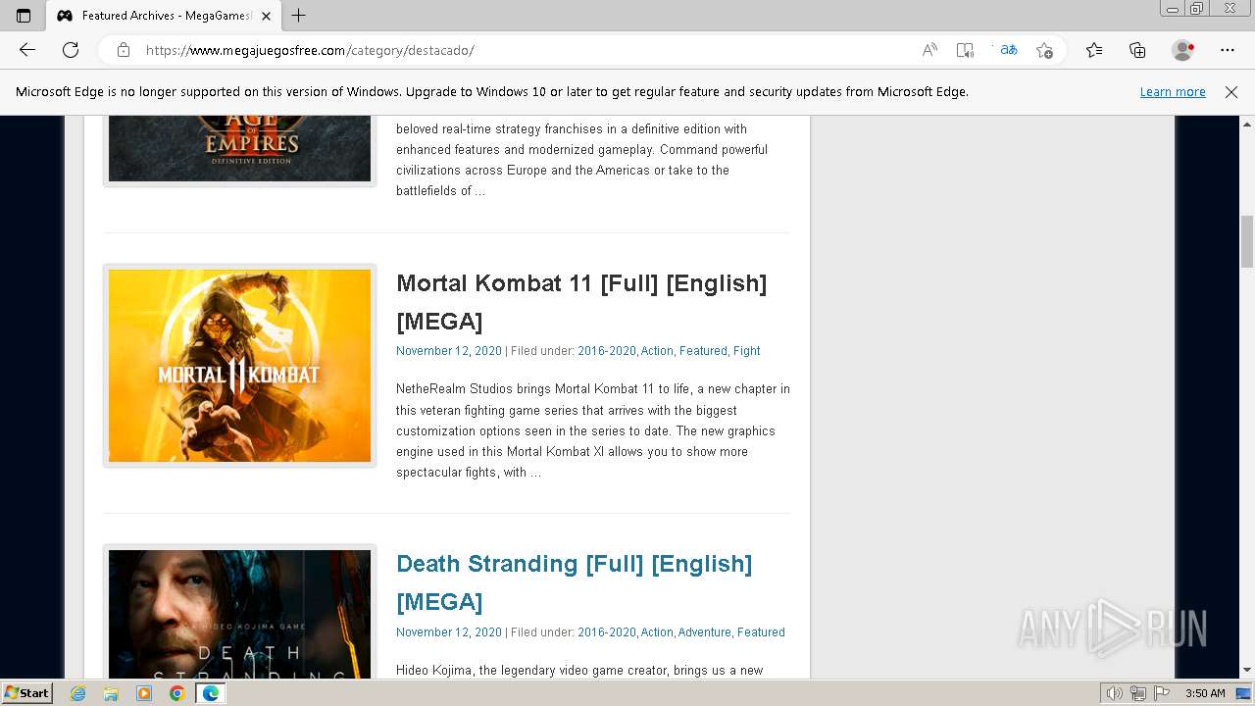Go back to the previous page
The image size is (1255, 706).
(27, 50)
